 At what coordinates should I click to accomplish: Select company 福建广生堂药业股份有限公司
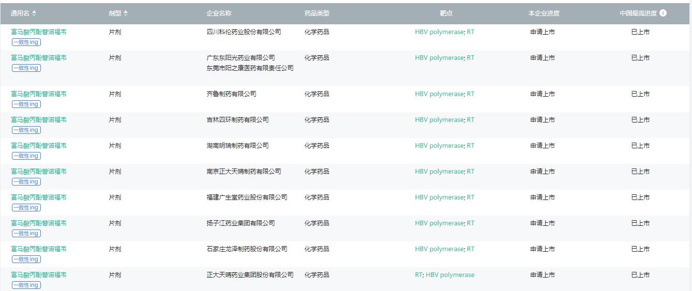pyautogui.click(x=247, y=197)
